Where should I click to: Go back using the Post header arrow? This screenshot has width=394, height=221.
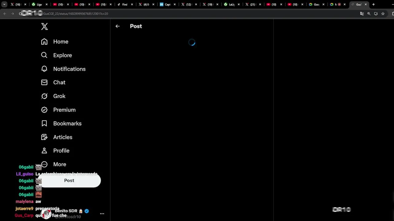coord(118,26)
